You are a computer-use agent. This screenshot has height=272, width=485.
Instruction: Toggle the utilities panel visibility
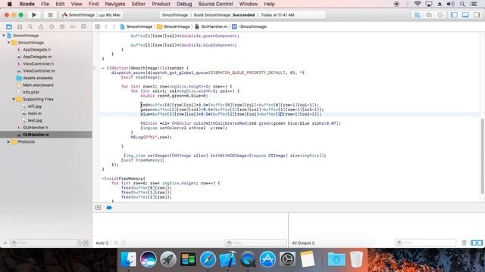[477, 15]
